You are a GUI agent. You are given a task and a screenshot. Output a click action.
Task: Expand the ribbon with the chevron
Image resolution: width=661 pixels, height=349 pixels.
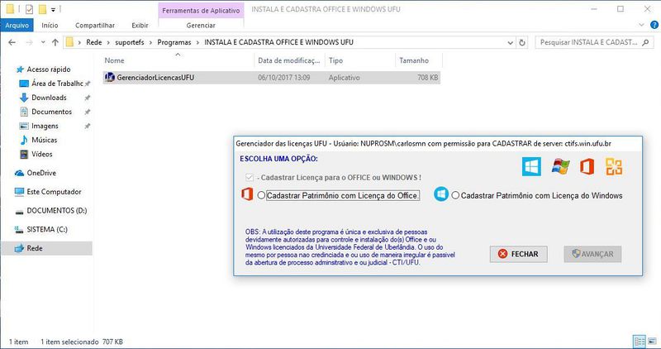(x=642, y=25)
